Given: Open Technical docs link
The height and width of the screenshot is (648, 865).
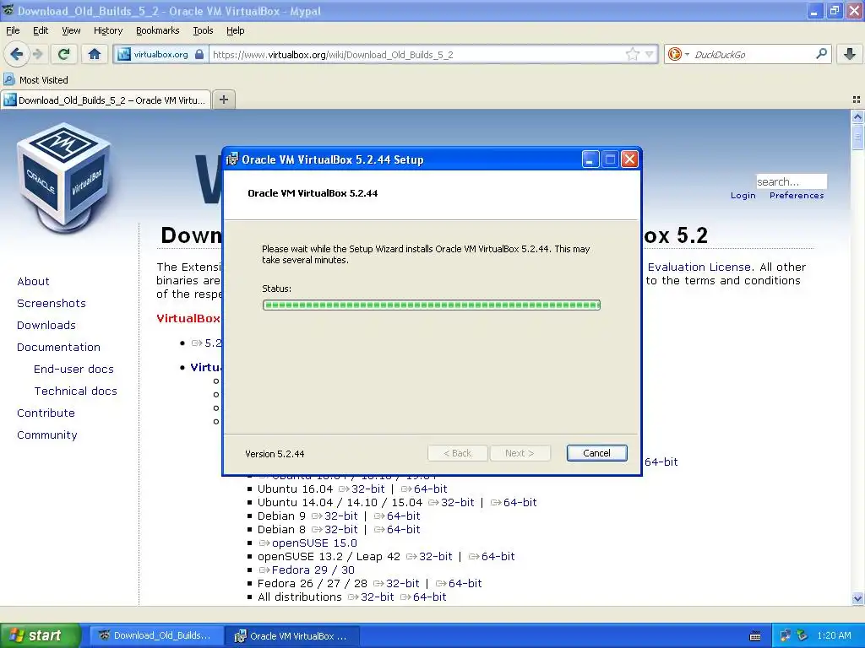Looking at the screenshot, I should click(75, 391).
